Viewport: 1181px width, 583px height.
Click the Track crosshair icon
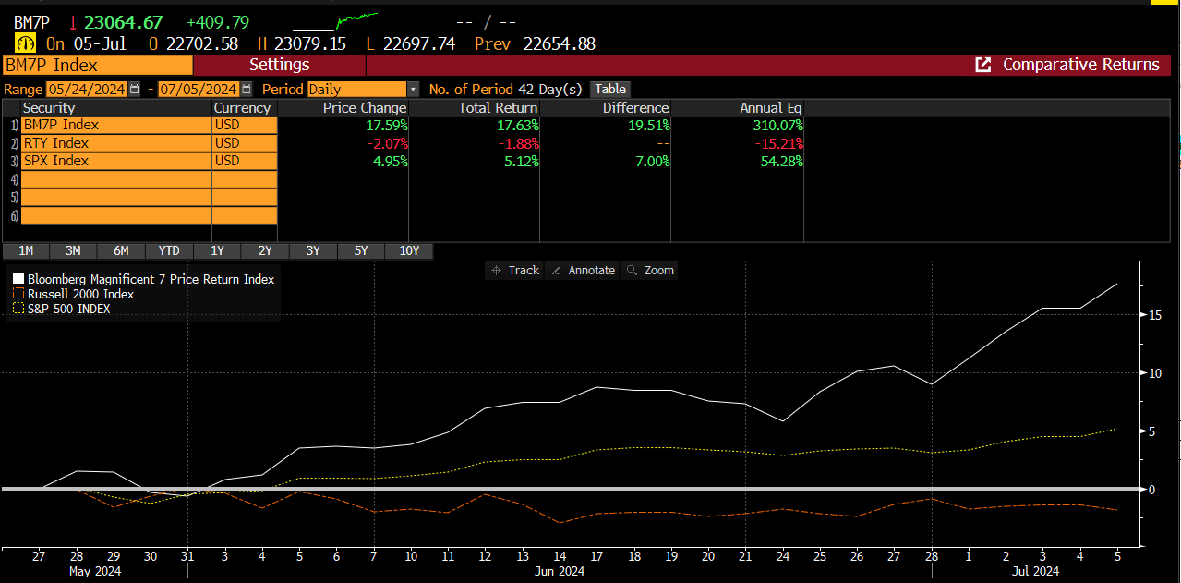tap(496, 270)
